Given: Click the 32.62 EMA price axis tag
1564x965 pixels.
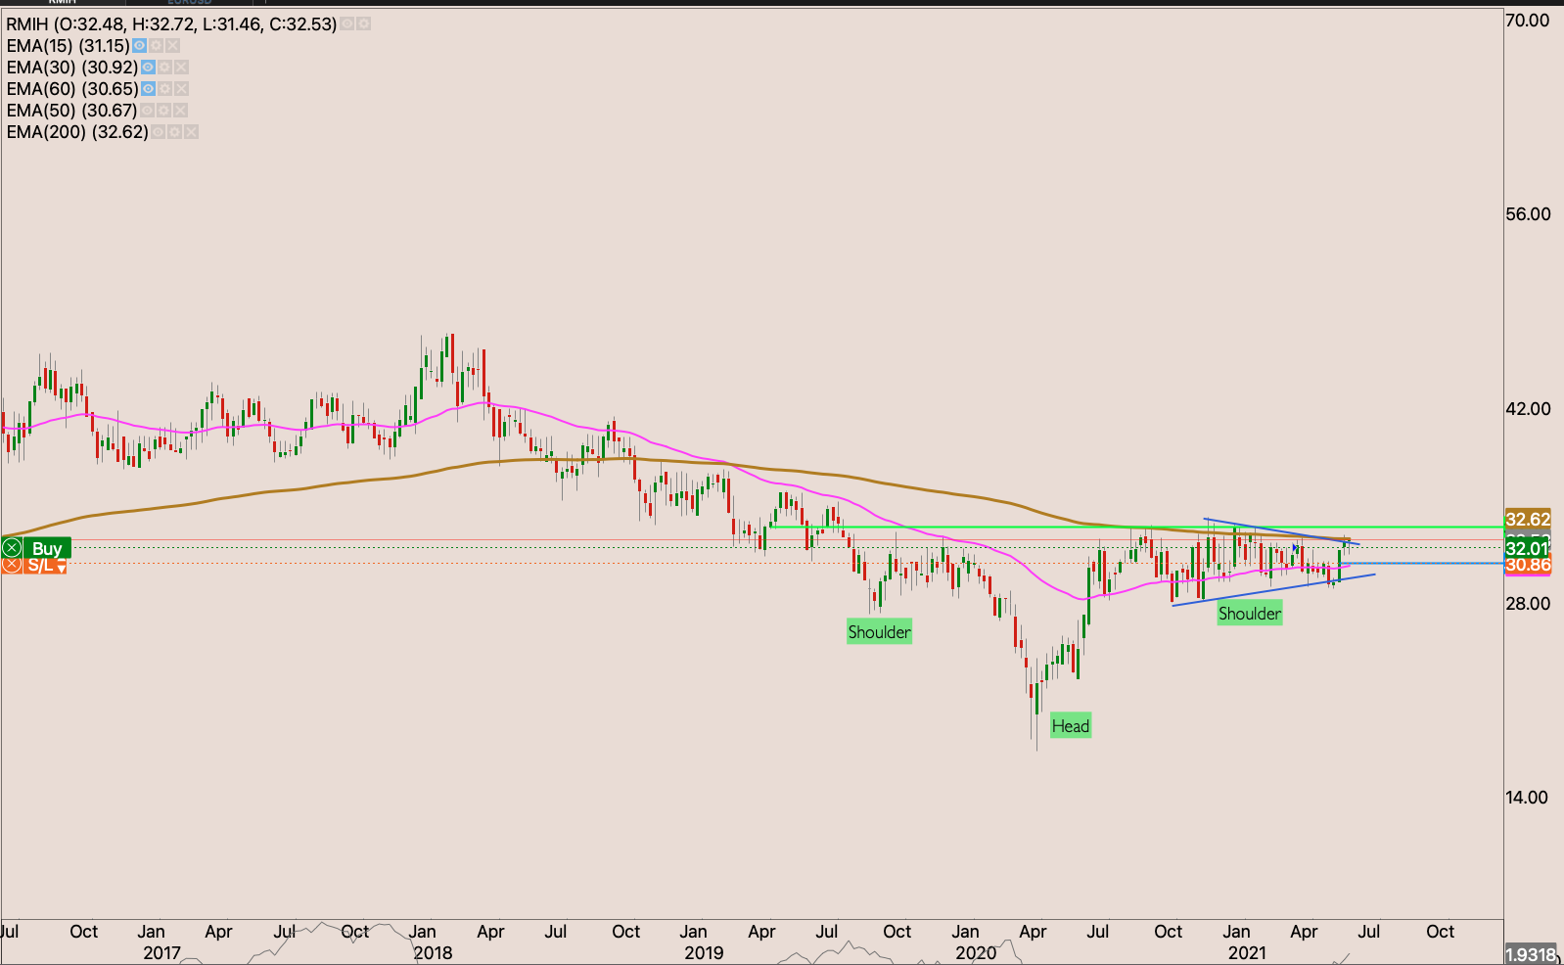Looking at the screenshot, I should (x=1527, y=520).
